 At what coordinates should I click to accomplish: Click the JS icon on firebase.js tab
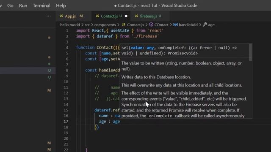(136, 16)
